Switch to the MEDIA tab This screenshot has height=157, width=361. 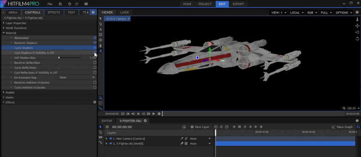[x=13, y=12]
